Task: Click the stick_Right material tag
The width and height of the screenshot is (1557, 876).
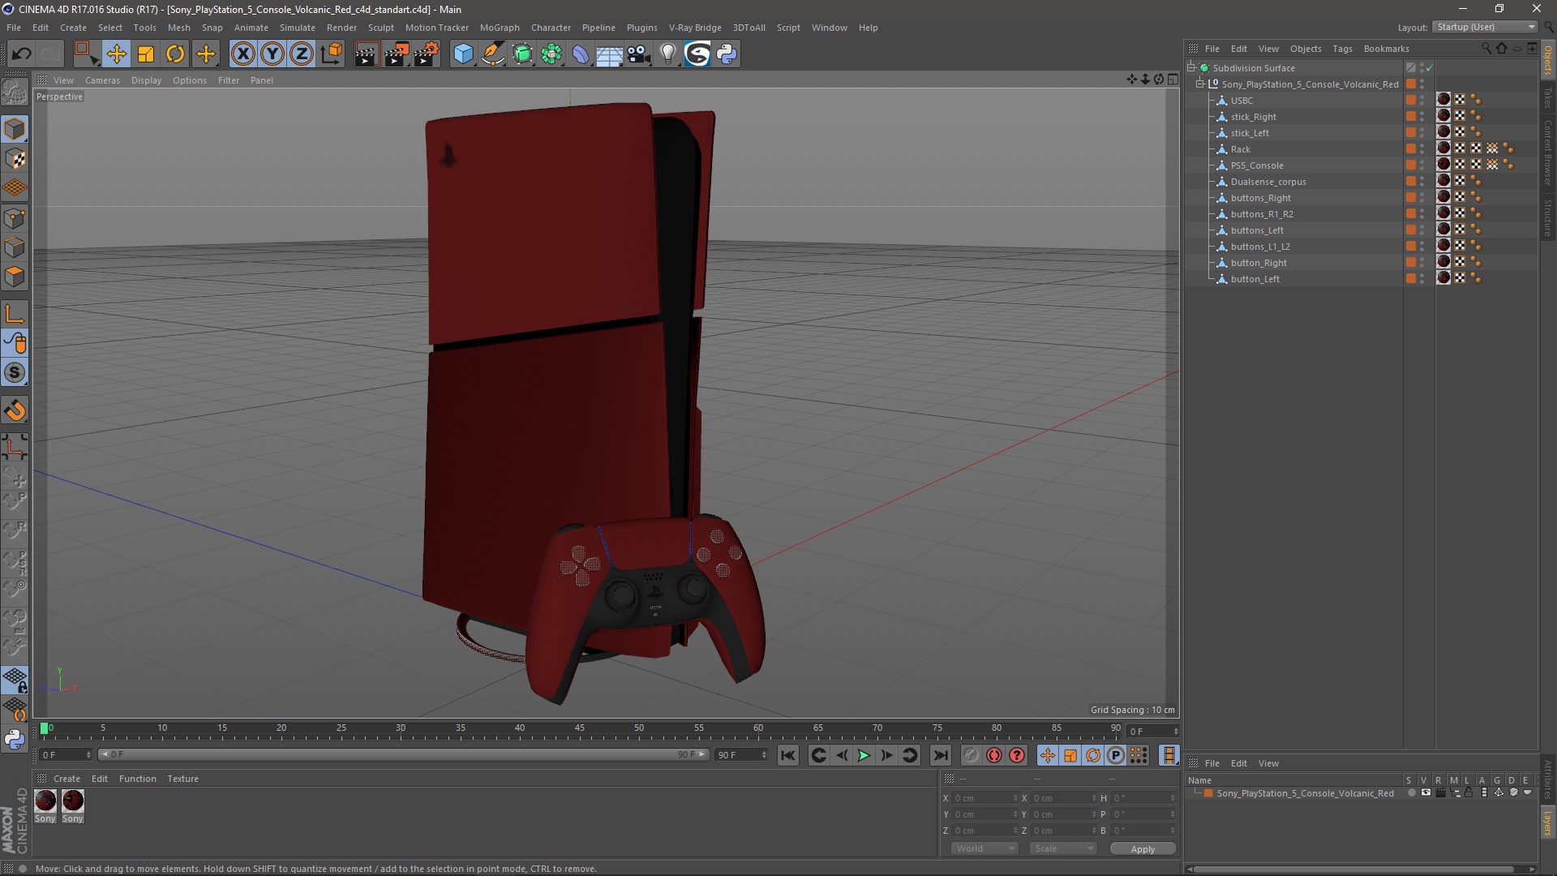Action: tap(1443, 116)
